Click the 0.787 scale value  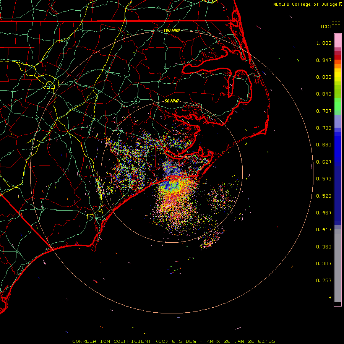click(x=324, y=111)
